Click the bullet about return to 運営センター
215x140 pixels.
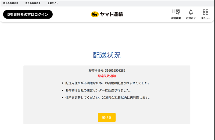100,90
